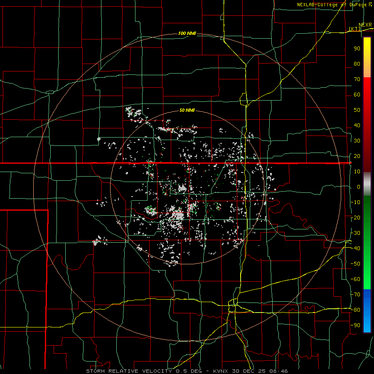Screen dimensions: 374x374
Task: Click the -30 value on the velocity scale
Action: click(x=355, y=233)
